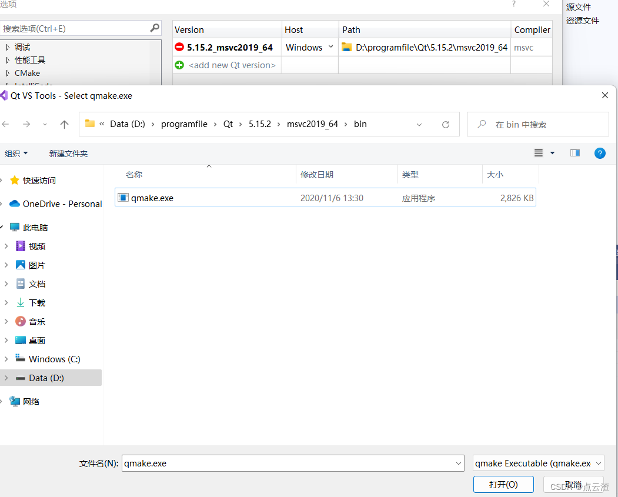Image resolution: width=618 pixels, height=497 pixels.
Task: Expand the 视频 folder node
Action: click(x=6, y=246)
